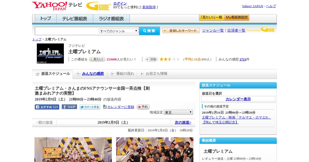The image size is (309, 162).
Task: Click the program search input field
Action: click(x=67, y=31)
